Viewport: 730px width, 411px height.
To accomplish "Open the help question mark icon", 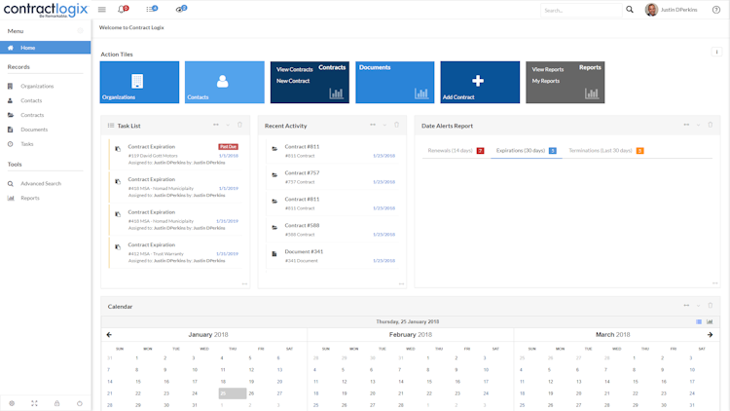I will click(x=716, y=10).
